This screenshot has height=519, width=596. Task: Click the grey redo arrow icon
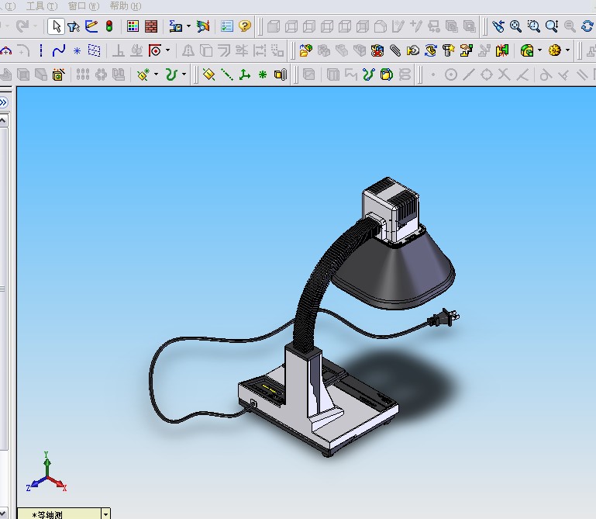click(x=22, y=26)
